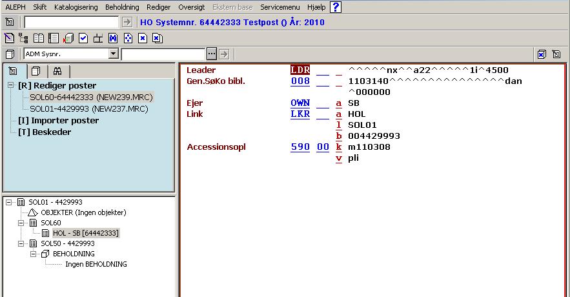The width and height of the screenshot is (570, 297).
Task: Open the Servicemenu menu
Action: [281, 7]
